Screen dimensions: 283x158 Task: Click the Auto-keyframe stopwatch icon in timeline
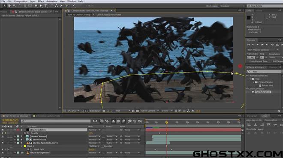pos(135,121)
